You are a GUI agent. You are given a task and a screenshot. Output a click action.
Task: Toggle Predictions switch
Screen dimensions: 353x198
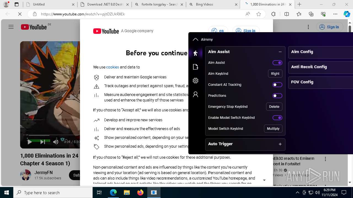(277, 96)
